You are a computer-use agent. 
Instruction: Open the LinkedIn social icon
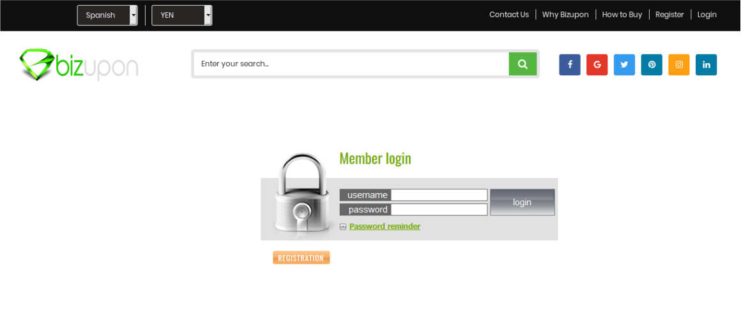(706, 65)
